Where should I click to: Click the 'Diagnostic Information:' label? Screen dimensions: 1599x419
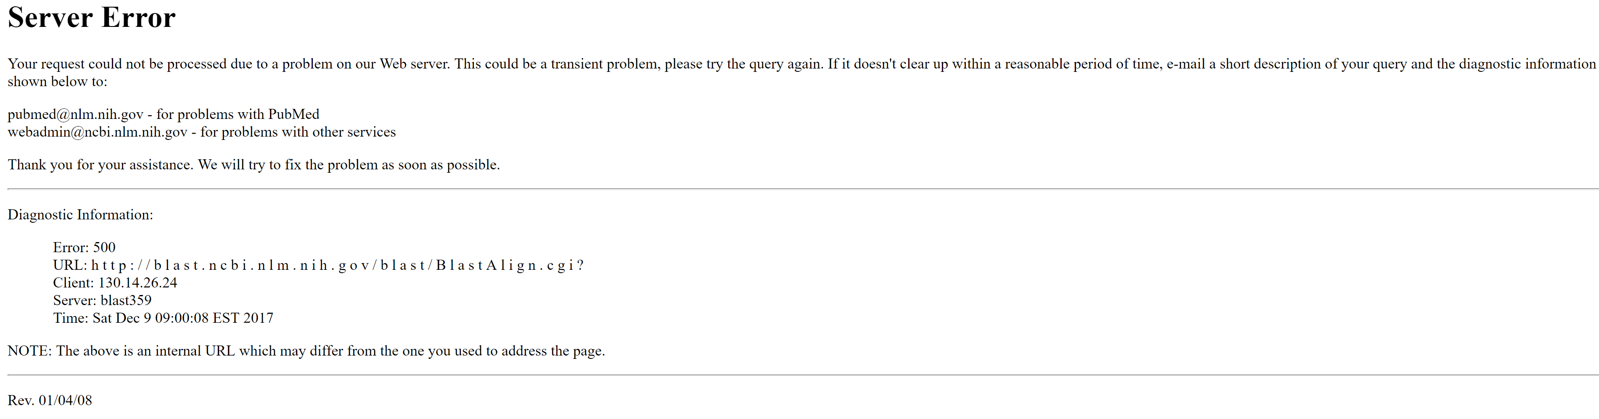coord(80,215)
